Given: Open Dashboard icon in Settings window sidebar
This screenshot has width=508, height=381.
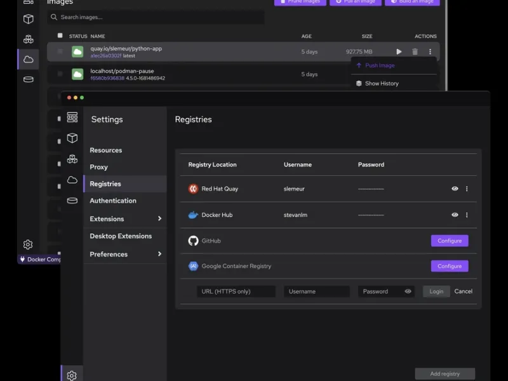Looking at the screenshot, I should click(x=72, y=117).
